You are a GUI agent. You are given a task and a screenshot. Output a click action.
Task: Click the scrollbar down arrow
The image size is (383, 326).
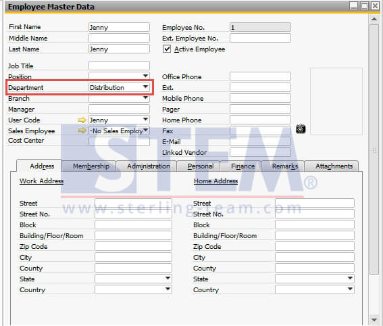(x=374, y=320)
